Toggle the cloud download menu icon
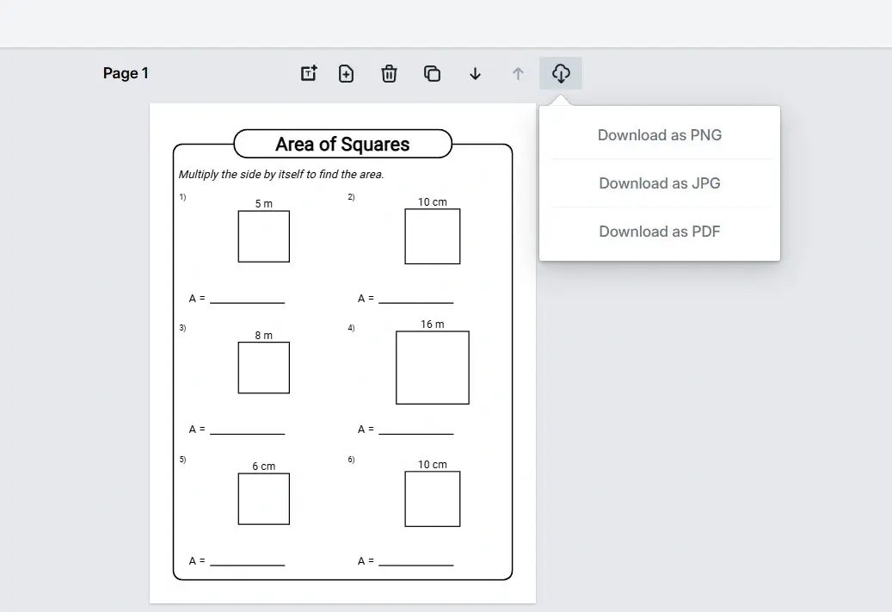This screenshot has height=612, width=892. [x=561, y=73]
